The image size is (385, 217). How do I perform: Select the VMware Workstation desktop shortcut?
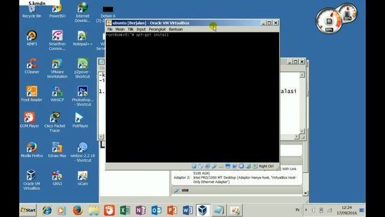[57, 68]
